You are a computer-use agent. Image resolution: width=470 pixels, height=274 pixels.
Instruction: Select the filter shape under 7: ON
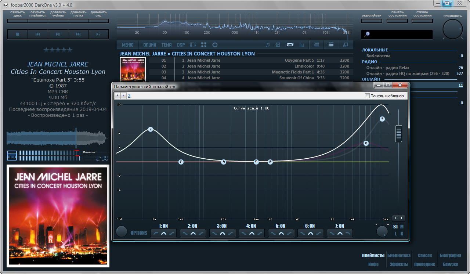(340, 233)
